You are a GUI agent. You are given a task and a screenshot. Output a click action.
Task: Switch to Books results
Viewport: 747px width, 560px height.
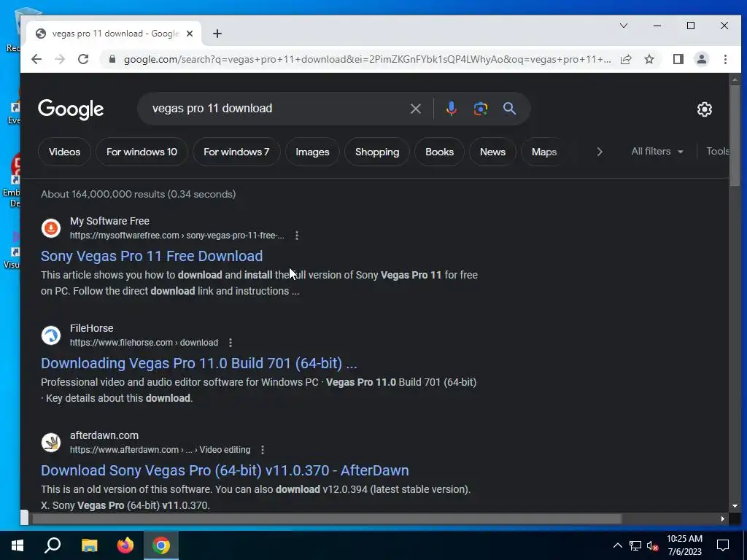(x=439, y=152)
